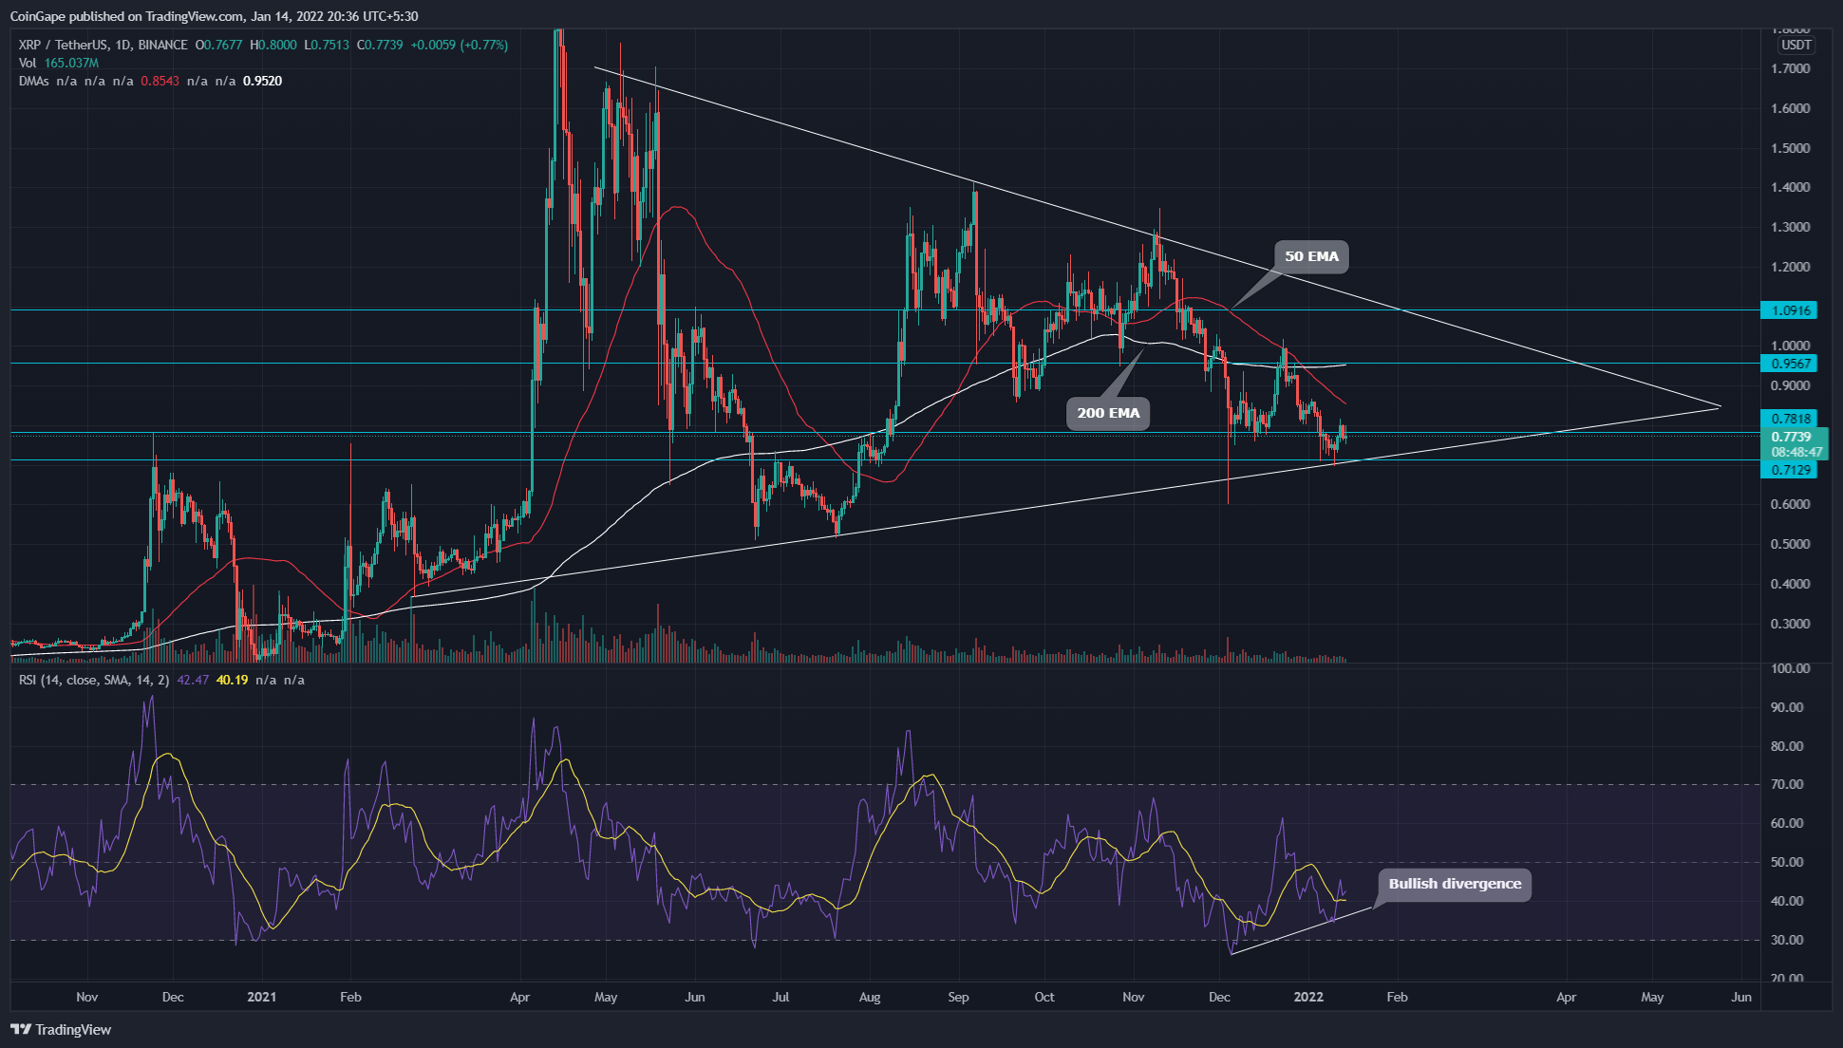The image size is (1843, 1048).
Task: Click the 1.3000 price axis label
Action: [1790, 228]
